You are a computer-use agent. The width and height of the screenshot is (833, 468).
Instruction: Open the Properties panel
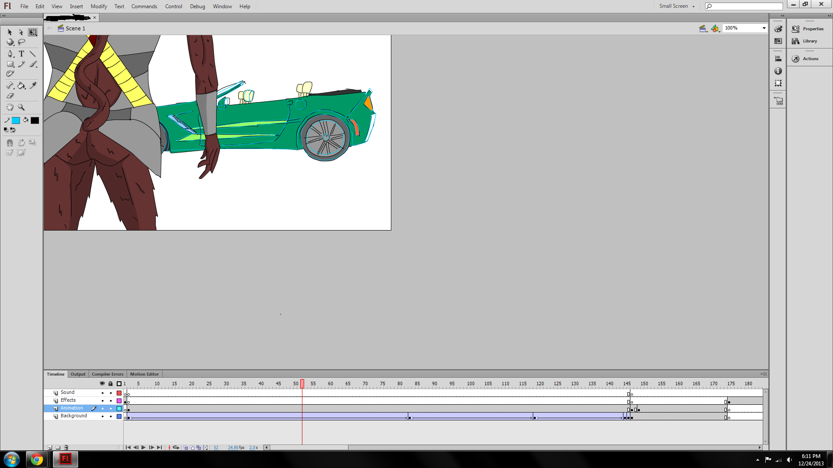tap(808, 29)
